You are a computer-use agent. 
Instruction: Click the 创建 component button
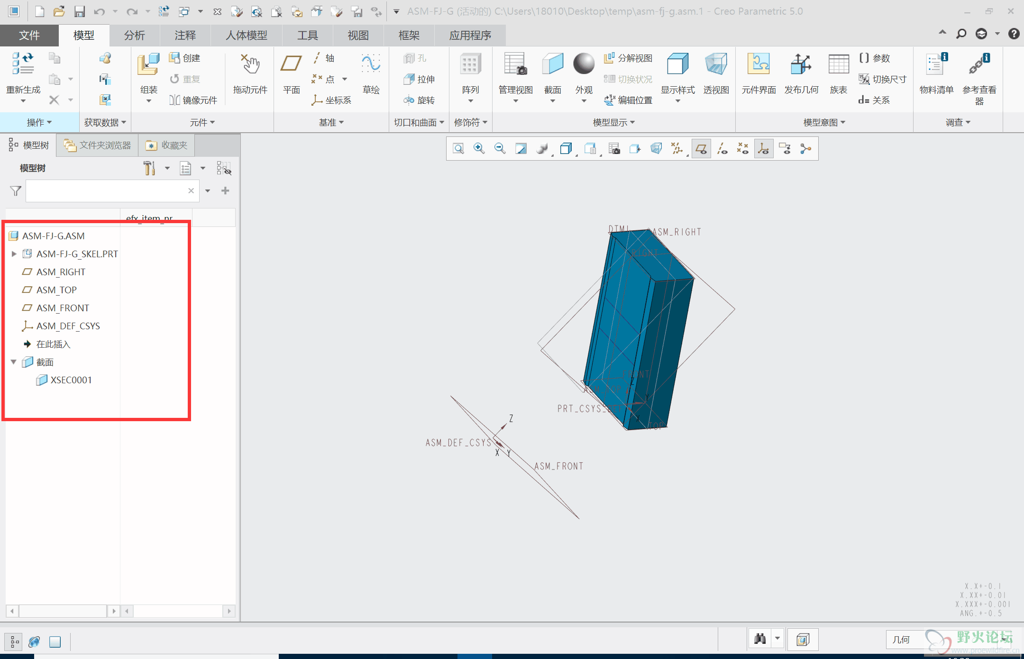(185, 58)
